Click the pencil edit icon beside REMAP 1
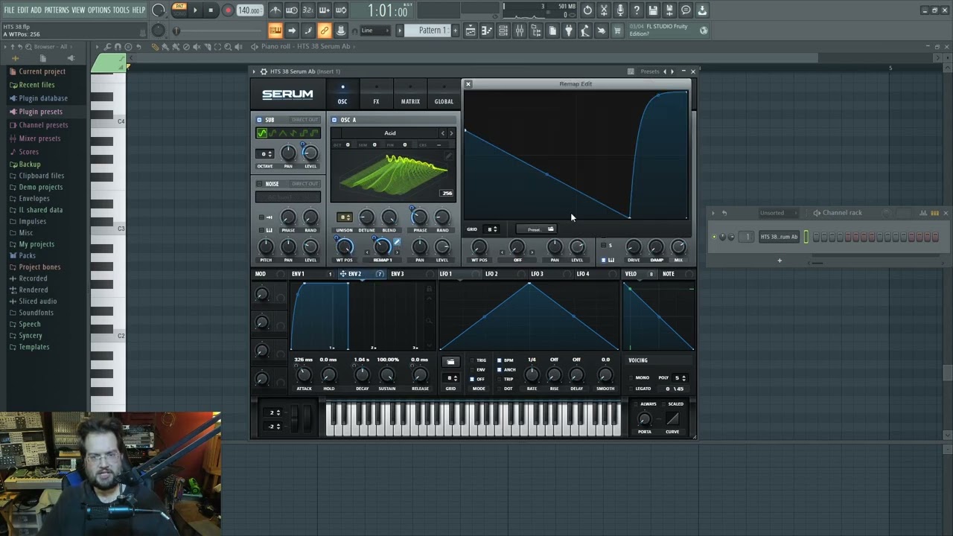 397,242
